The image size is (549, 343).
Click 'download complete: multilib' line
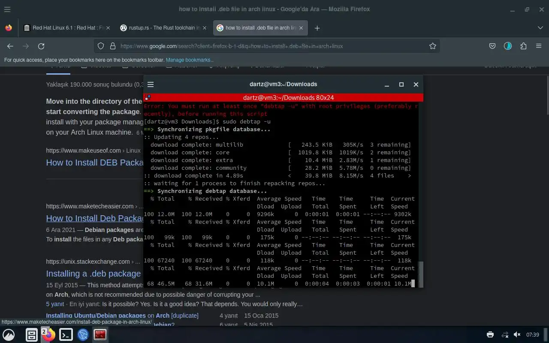tap(197, 145)
